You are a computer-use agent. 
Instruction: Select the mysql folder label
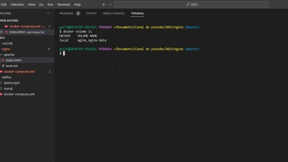point(8,89)
